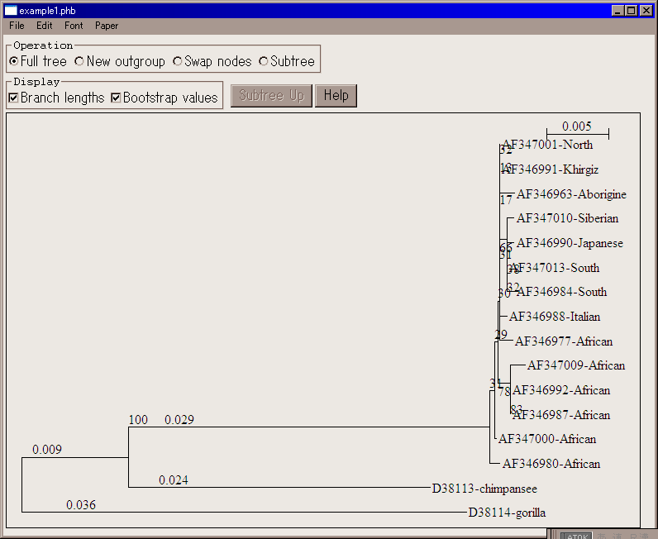The width and height of the screenshot is (658, 539).
Task: Select the Full tree radio option
Action: tap(14, 61)
